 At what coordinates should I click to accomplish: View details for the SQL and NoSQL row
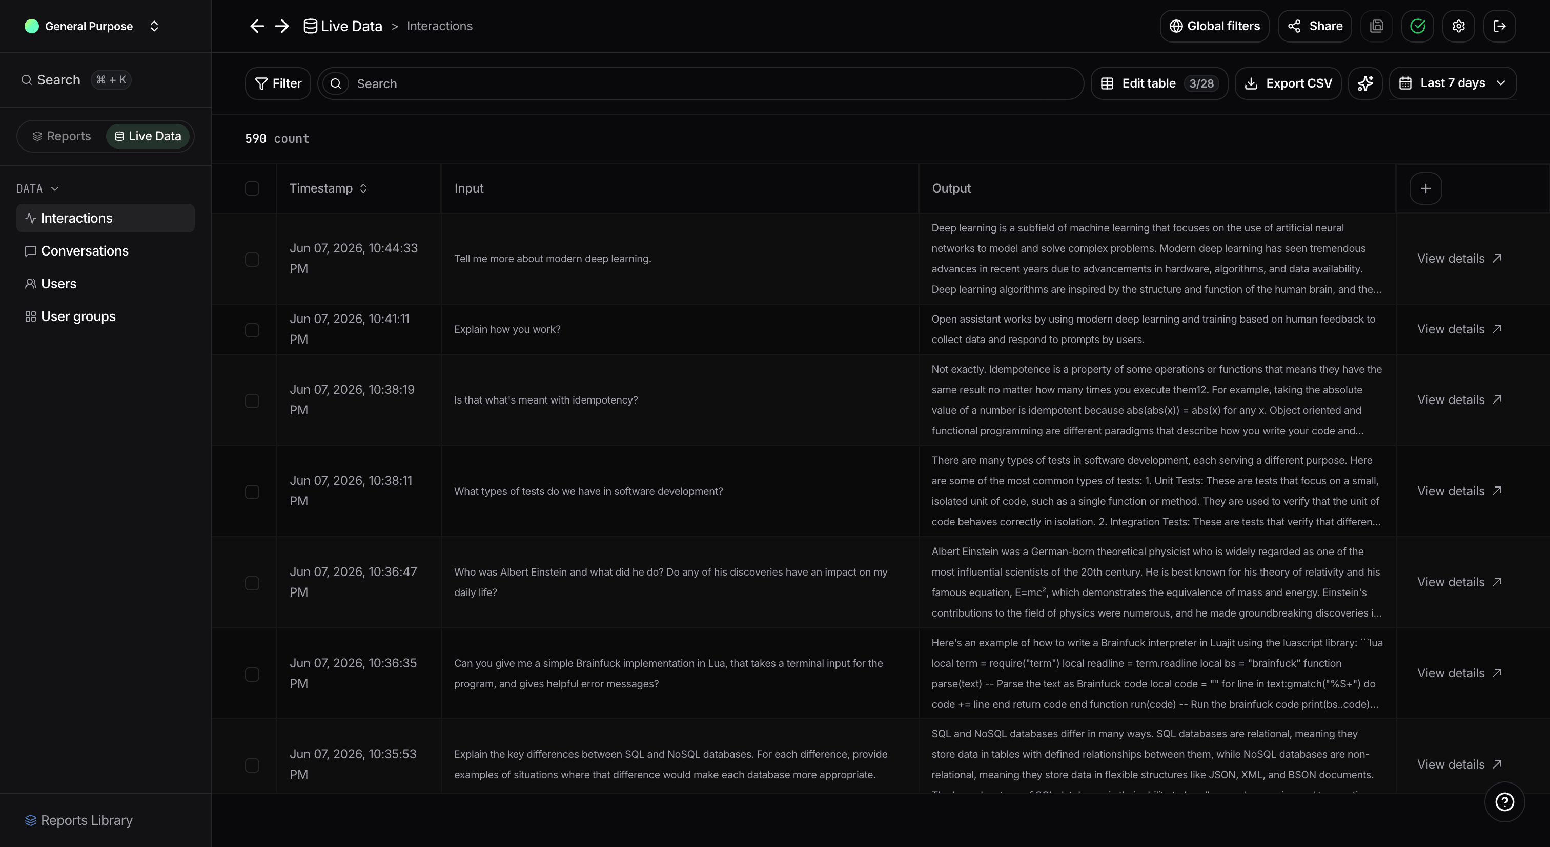coord(1459,764)
